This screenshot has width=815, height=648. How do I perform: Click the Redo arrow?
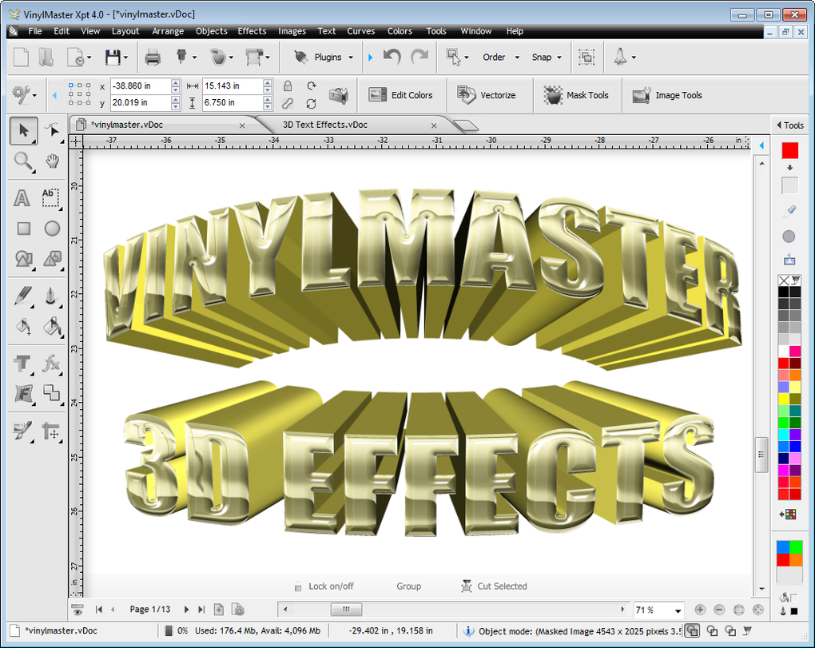(x=420, y=57)
